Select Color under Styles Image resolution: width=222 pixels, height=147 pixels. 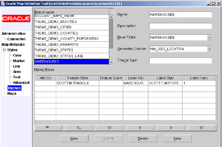17,55
